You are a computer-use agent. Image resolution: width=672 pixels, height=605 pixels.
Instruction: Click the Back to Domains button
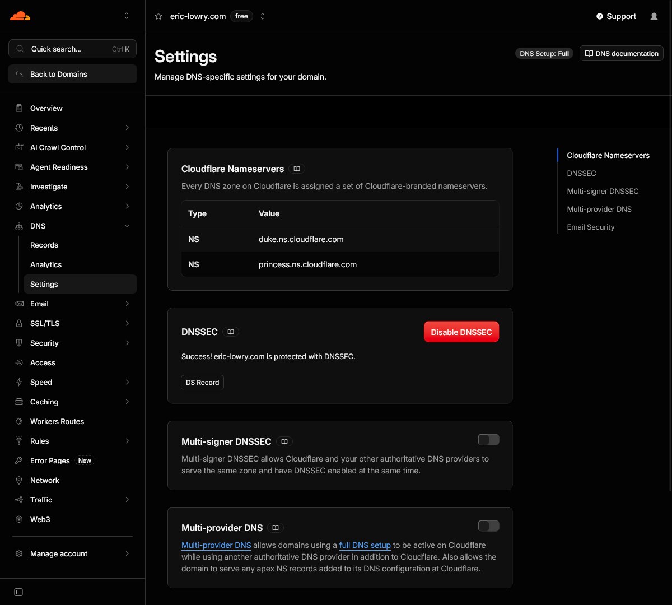click(x=72, y=74)
